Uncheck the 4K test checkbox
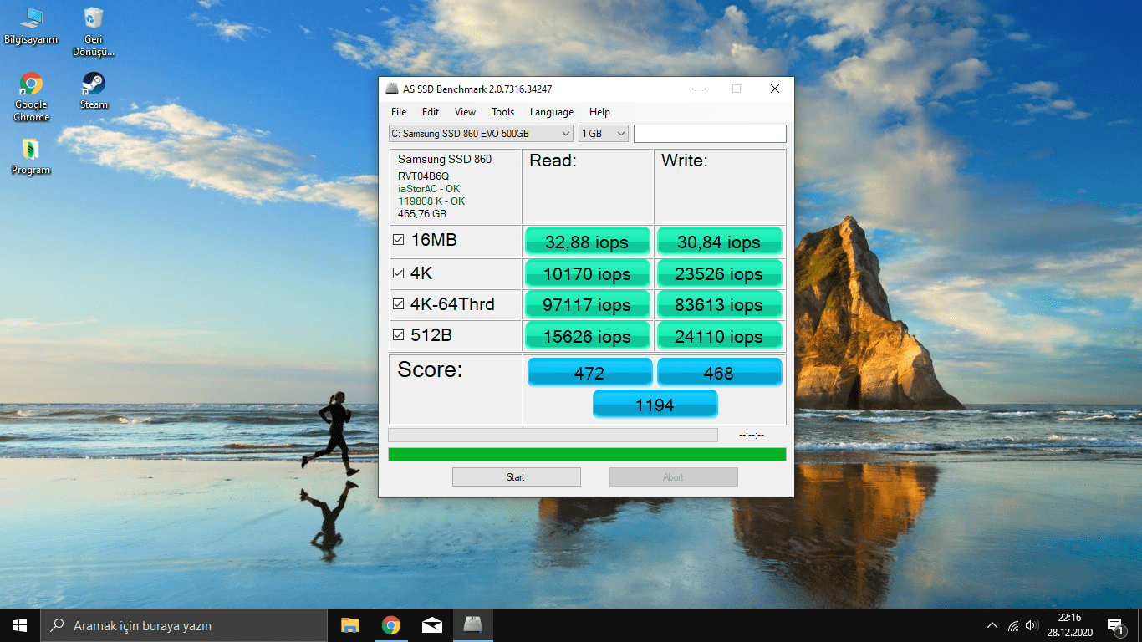Viewport: 1142px width, 642px height. (x=399, y=273)
